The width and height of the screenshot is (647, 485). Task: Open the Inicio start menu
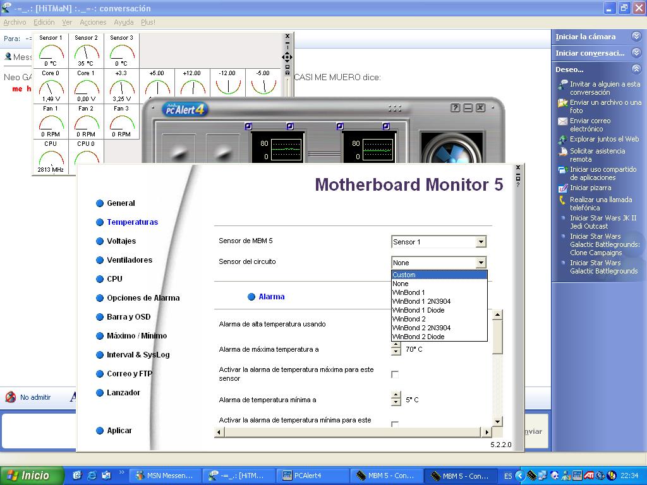pos(32,476)
